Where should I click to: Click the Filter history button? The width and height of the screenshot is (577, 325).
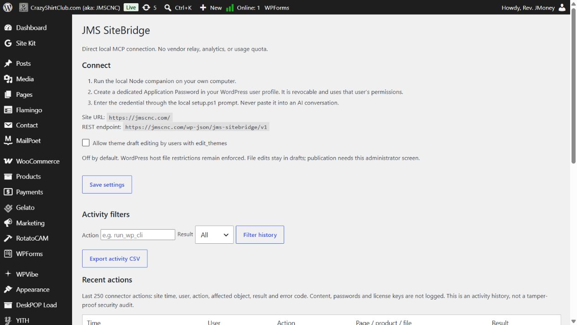click(x=260, y=235)
